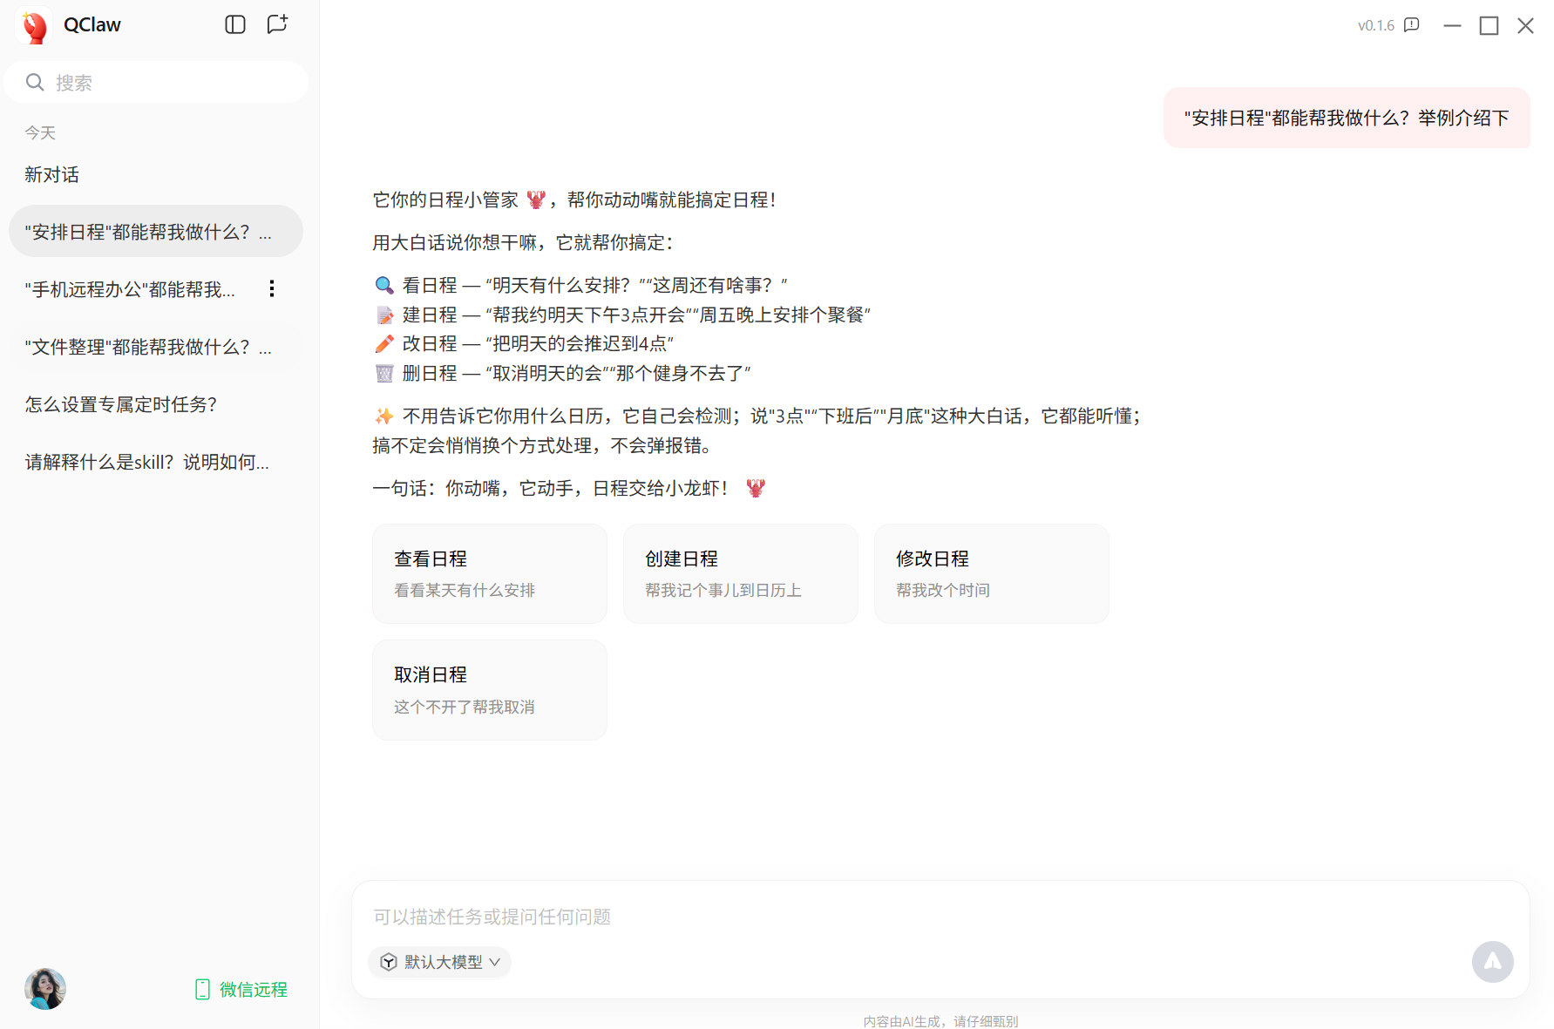Maximize the QClaw window
The image size is (1554, 1029).
point(1489,25)
